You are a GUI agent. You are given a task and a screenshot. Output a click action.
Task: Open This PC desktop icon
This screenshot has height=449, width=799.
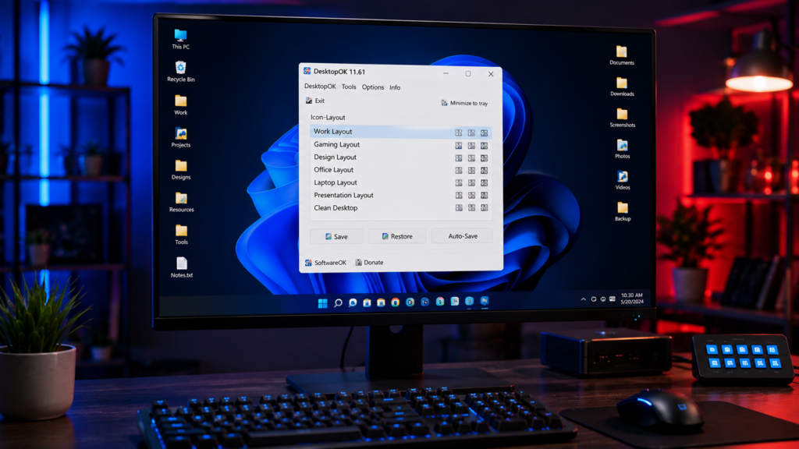coord(180,39)
